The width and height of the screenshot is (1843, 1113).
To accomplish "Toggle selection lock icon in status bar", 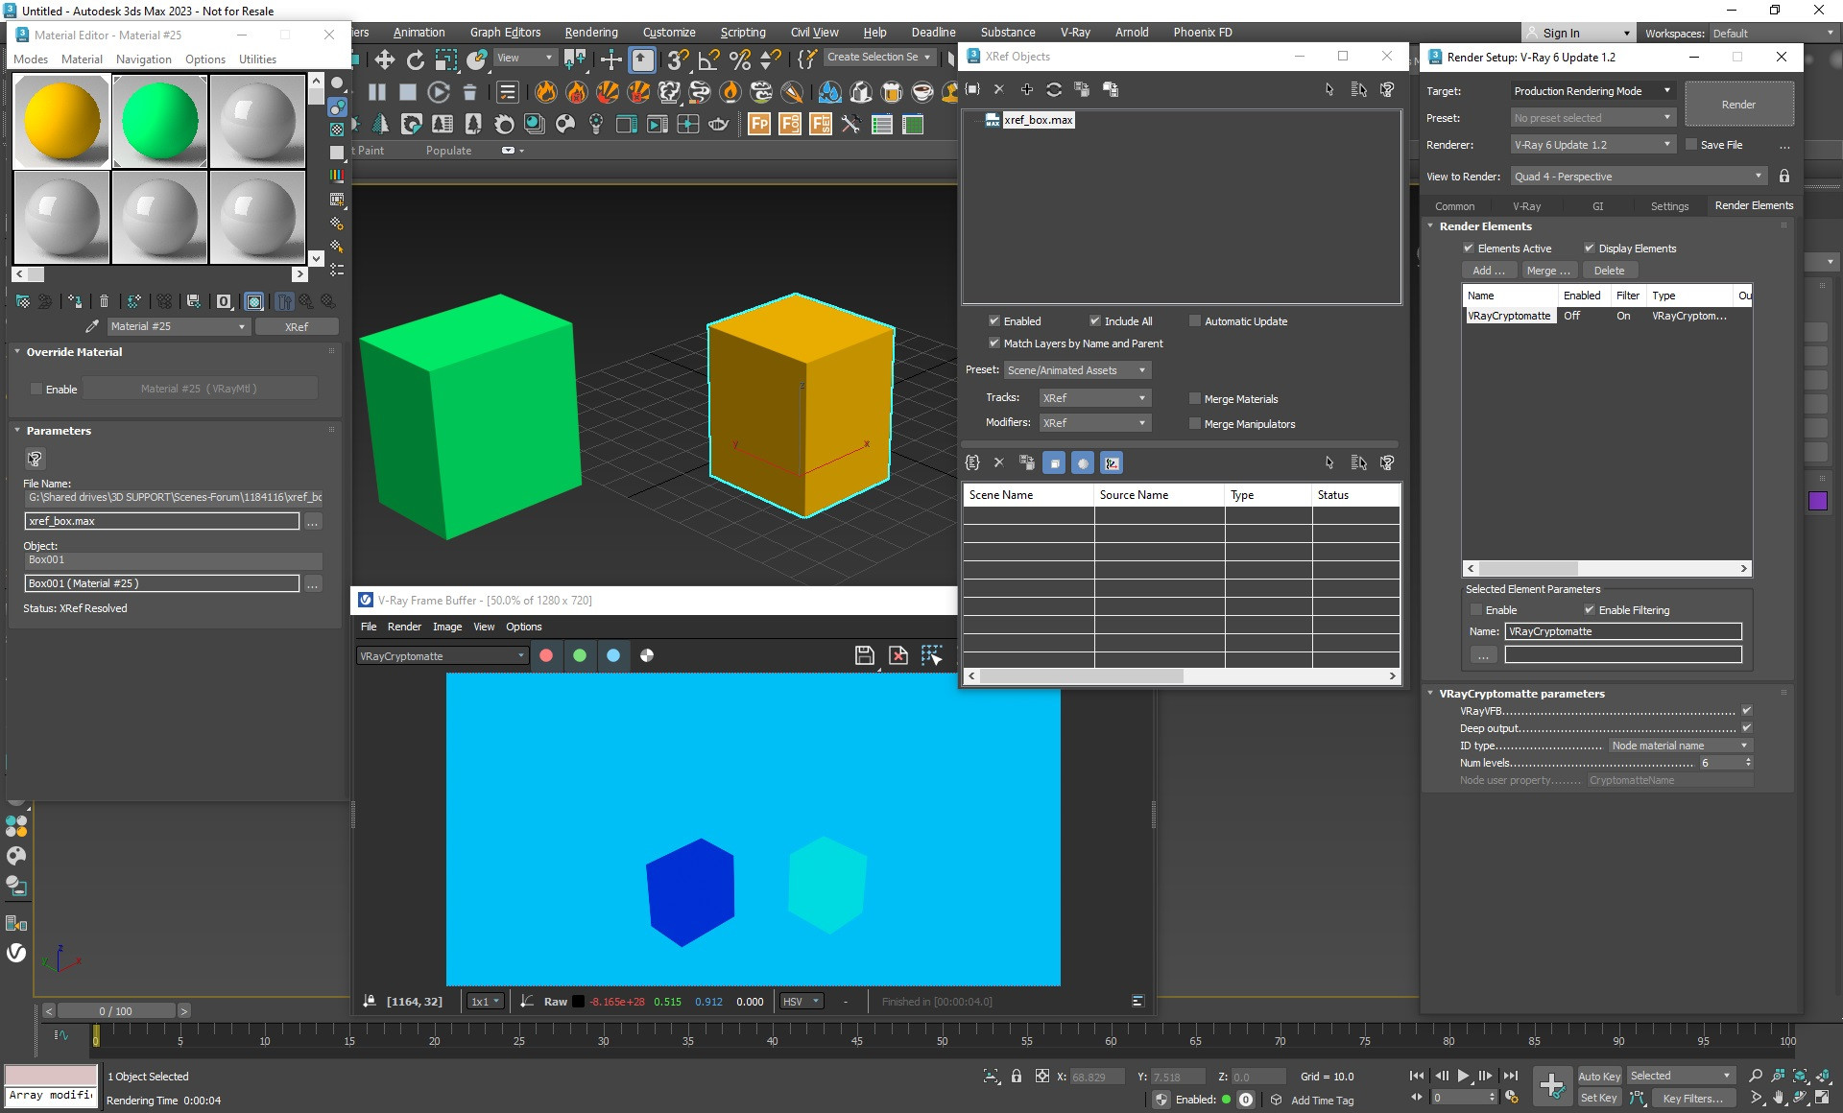I will pyautogui.click(x=1017, y=1077).
